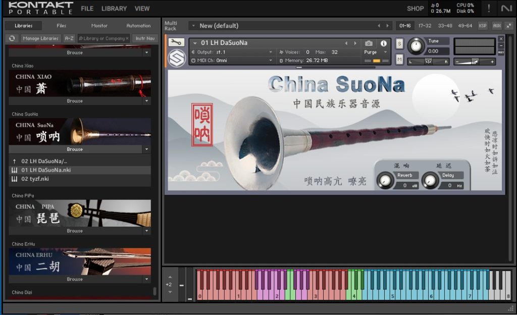This screenshot has width=517, height=315.
Task: Click the Tune knob
Action: click(x=416, y=46)
